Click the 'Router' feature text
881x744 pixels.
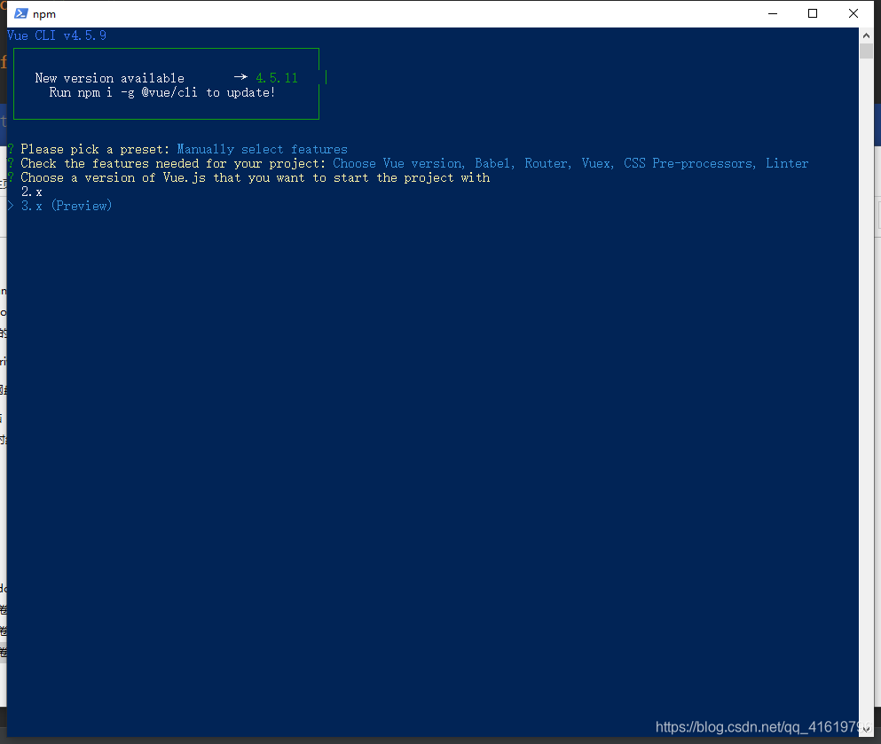click(x=547, y=163)
